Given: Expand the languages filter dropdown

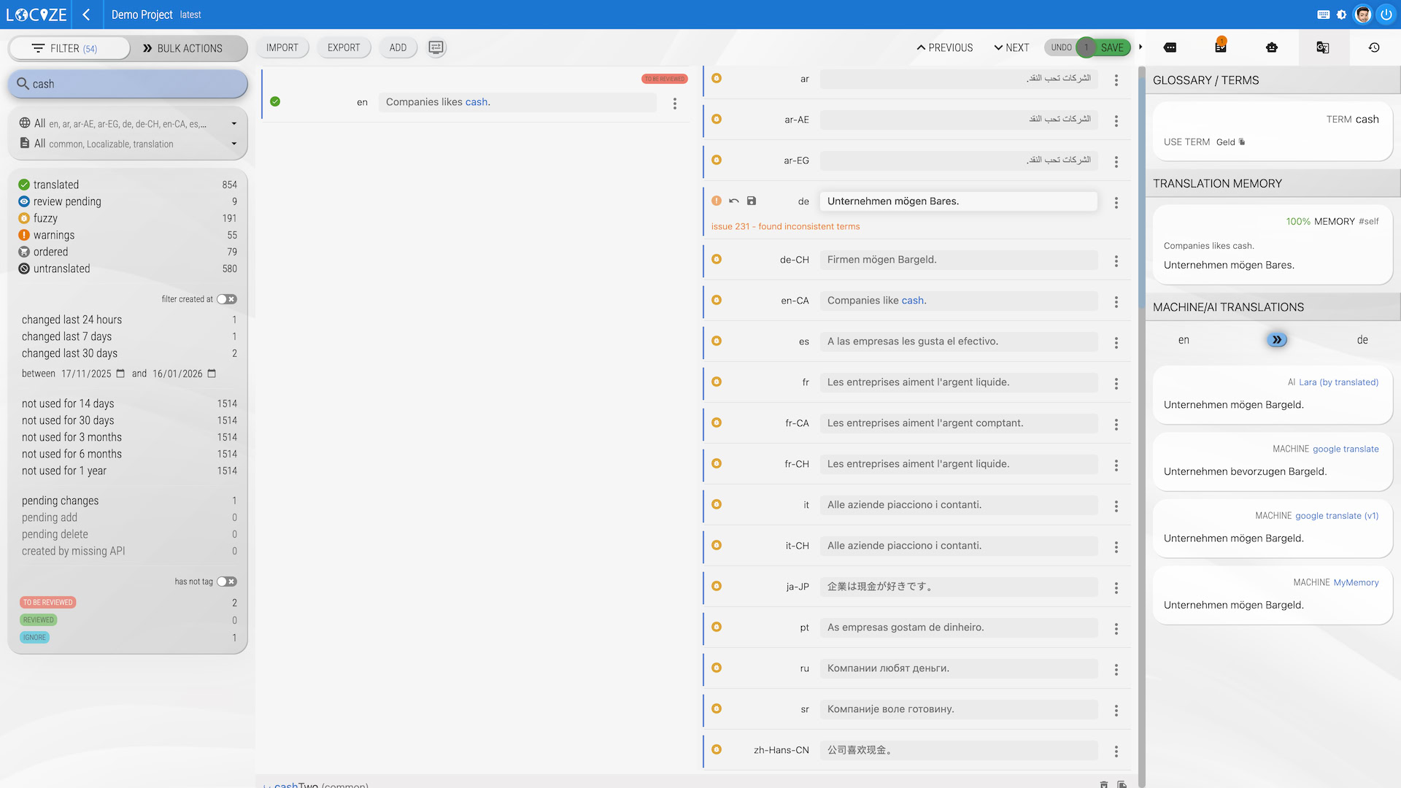Looking at the screenshot, I should pyautogui.click(x=233, y=123).
